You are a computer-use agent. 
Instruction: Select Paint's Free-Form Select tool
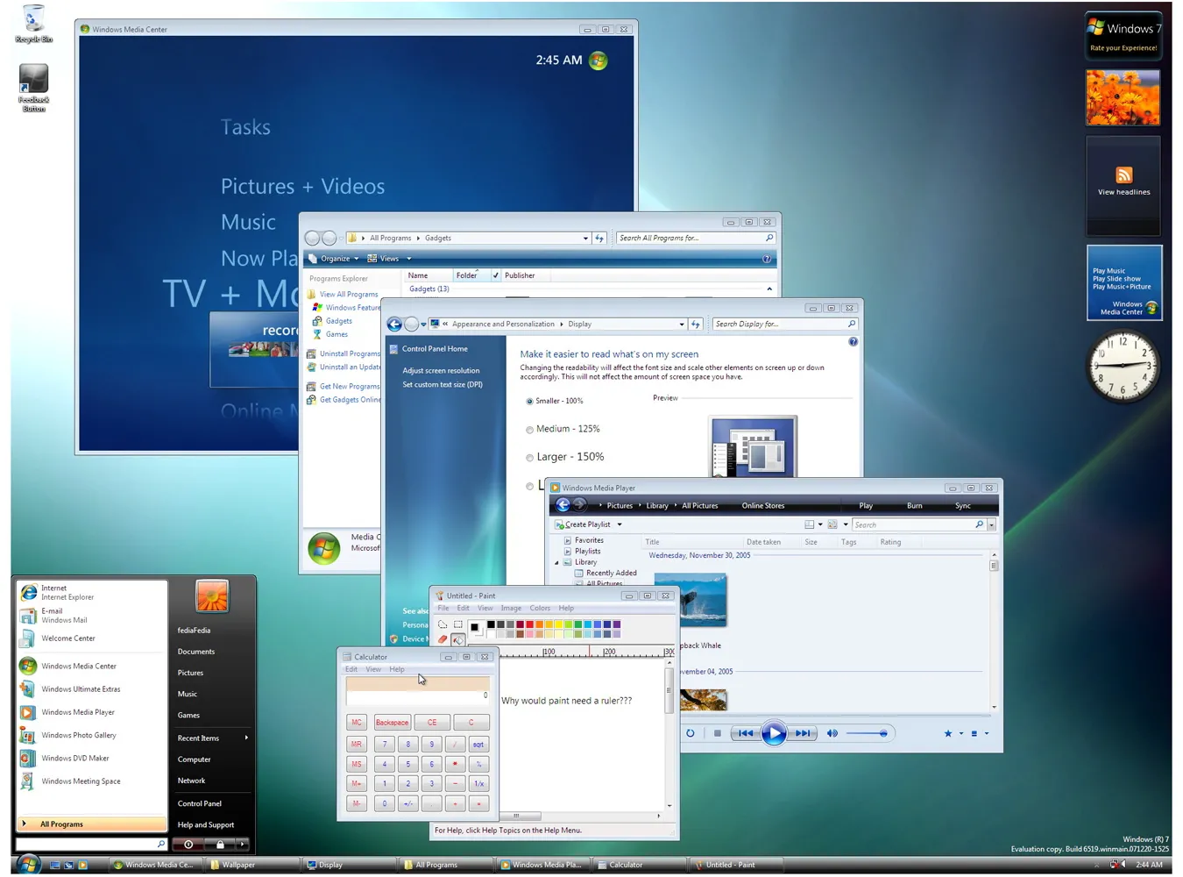tap(443, 624)
